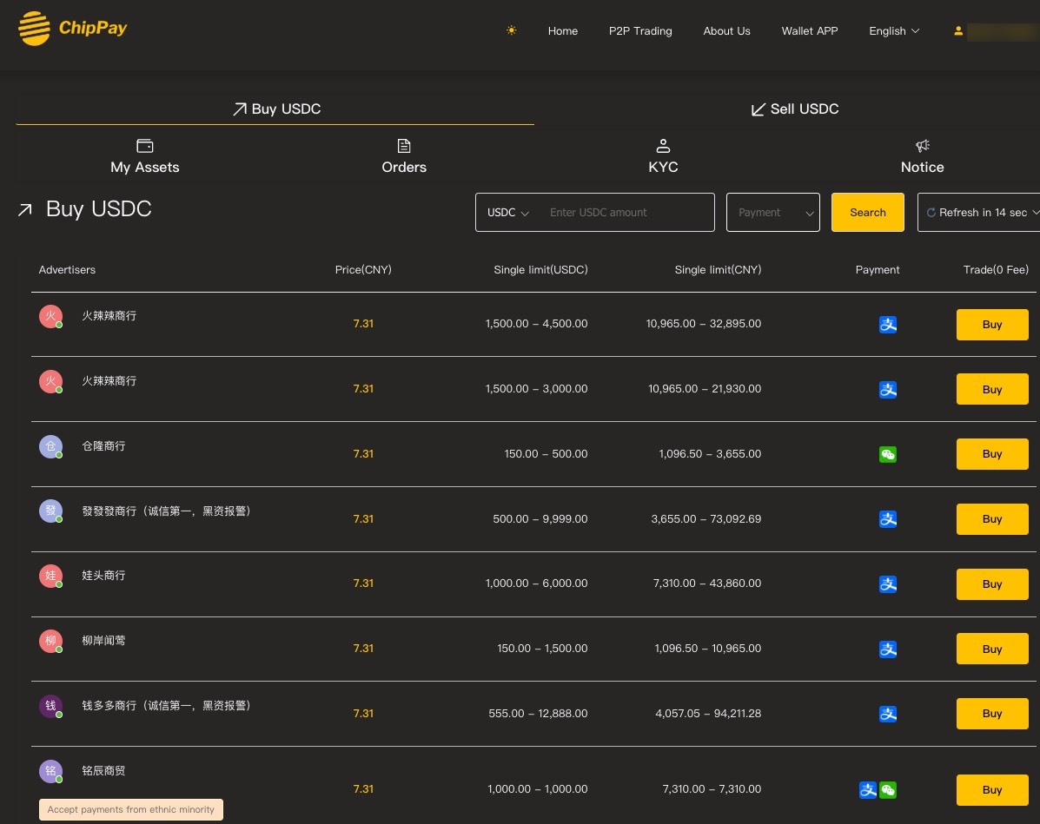Viewport: 1040px width, 824px height.
Task: Buy from 钱多多商行 offer
Action: point(992,713)
